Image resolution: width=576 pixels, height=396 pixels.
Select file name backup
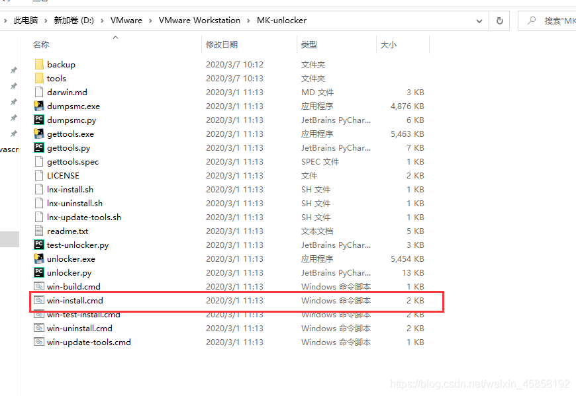point(61,65)
